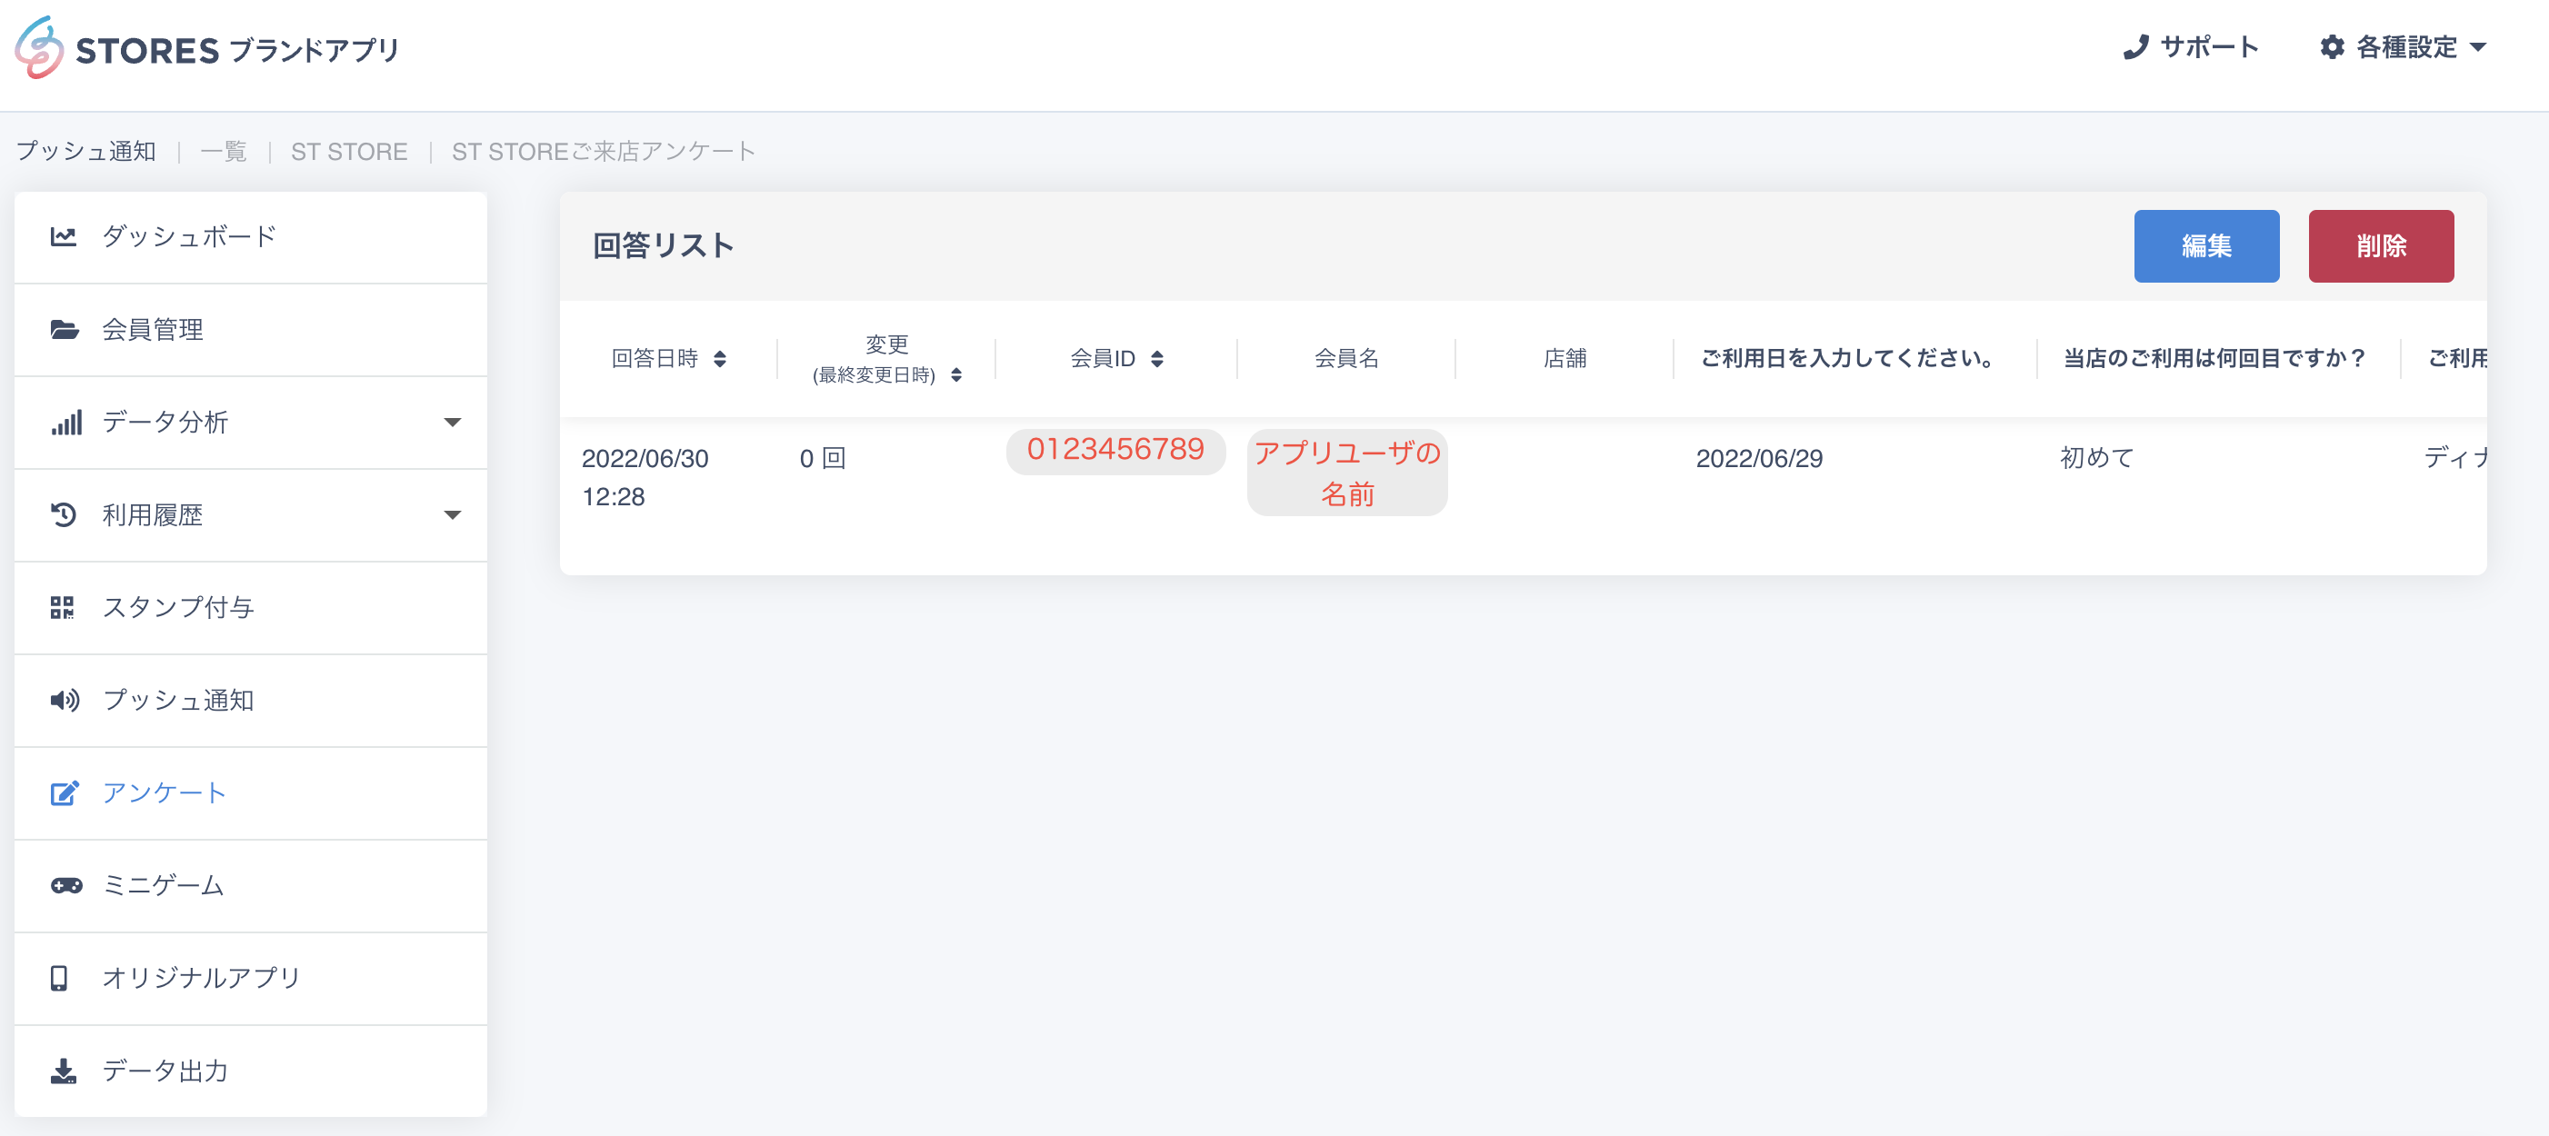Click the push notification speaker icon
2549x1136 pixels.
65,701
